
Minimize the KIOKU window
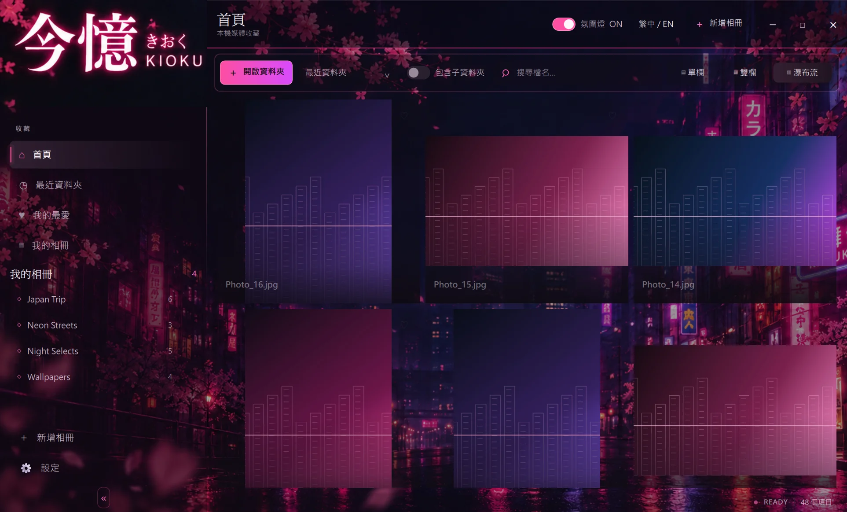click(773, 25)
